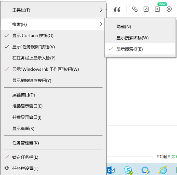The image size is (177, 175).
Task: Expand the 搜索(H) submenu arrow
Action: tap(101, 24)
